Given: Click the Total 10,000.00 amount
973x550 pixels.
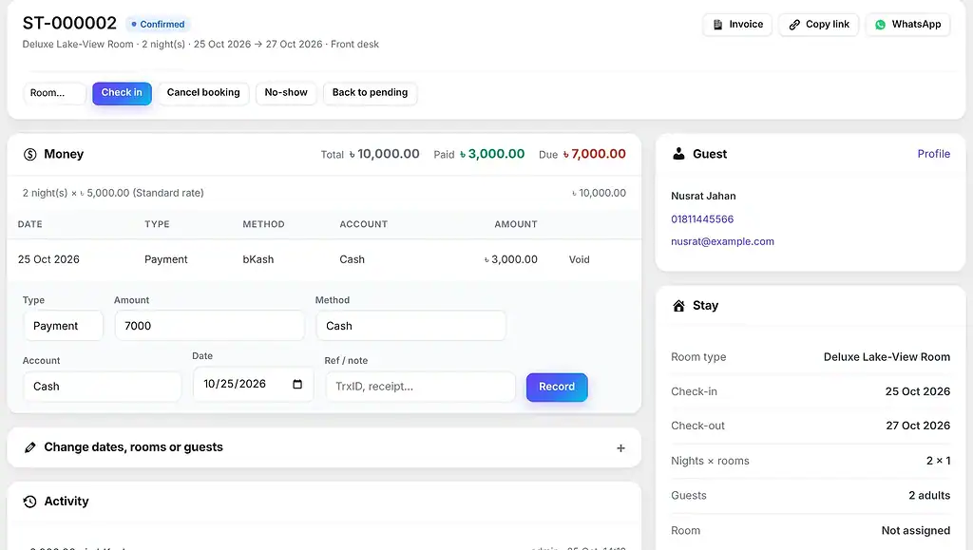Looking at the screenshot, I should coord(384,154).
